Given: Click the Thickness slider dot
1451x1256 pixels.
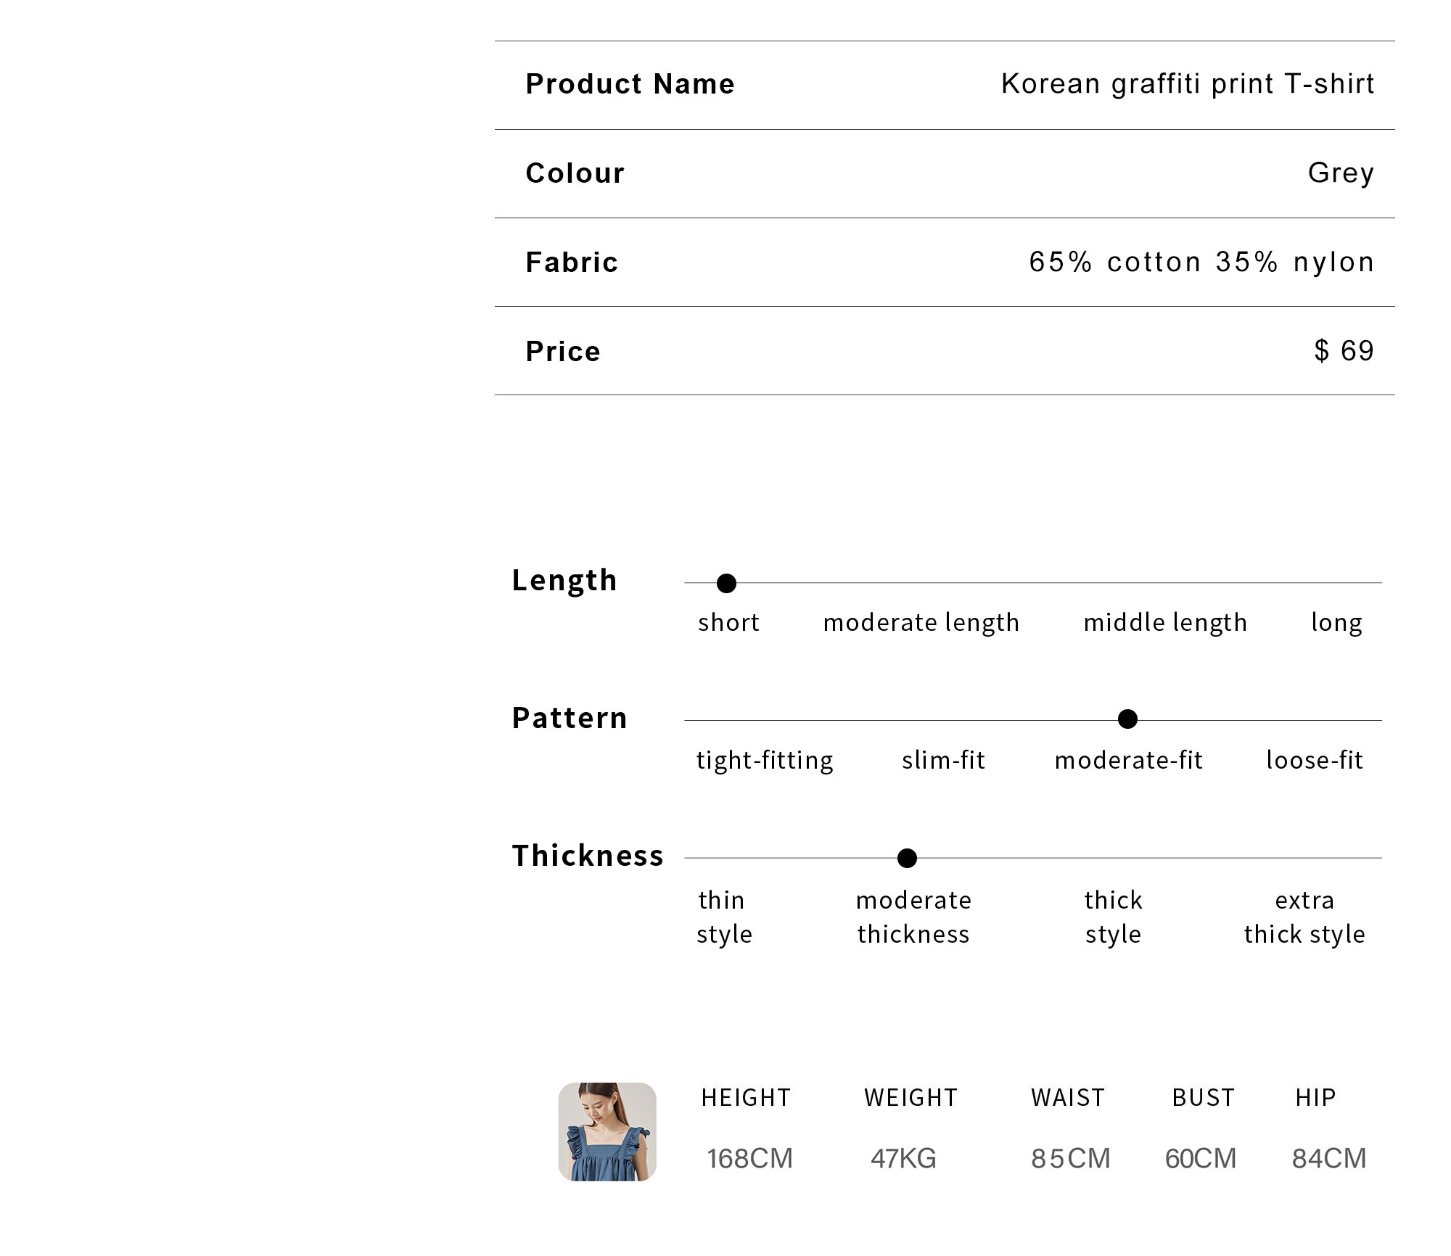Looking at the screenshot, I should tap(907, 858).
